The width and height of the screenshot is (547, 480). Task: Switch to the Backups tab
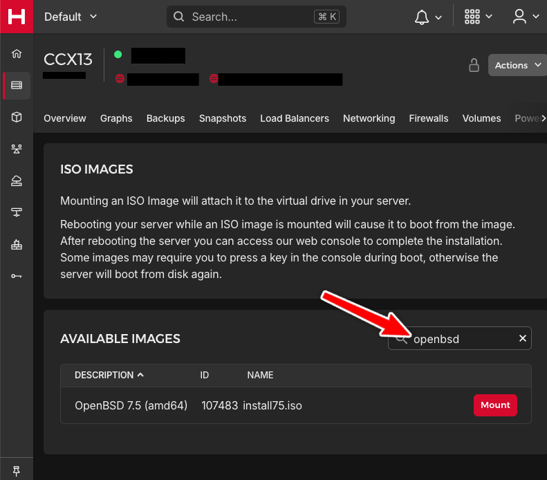pyautogui.click(x=166, y=118)
